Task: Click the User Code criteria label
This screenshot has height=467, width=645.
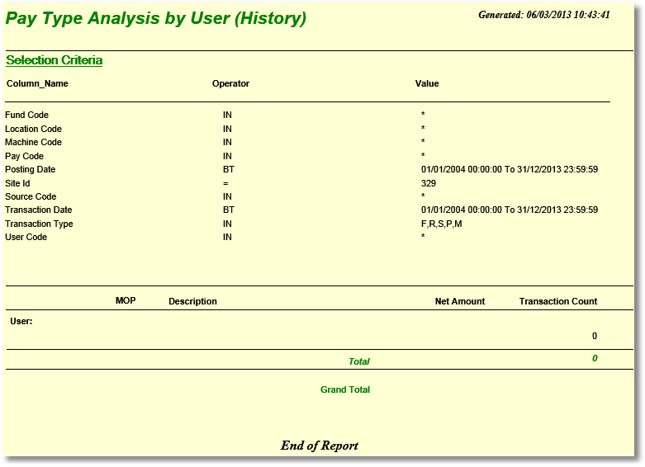Action: tap(26, 237)
